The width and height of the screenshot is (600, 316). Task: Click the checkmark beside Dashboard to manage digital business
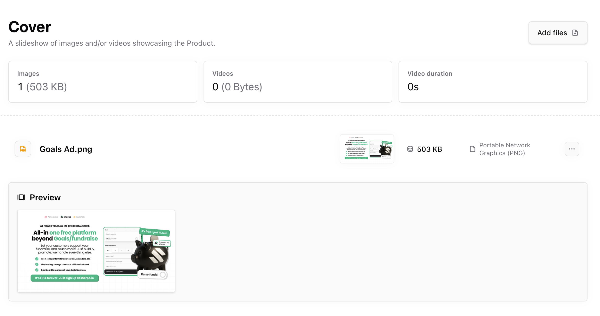pyautogui.click(x=37, y=270)
